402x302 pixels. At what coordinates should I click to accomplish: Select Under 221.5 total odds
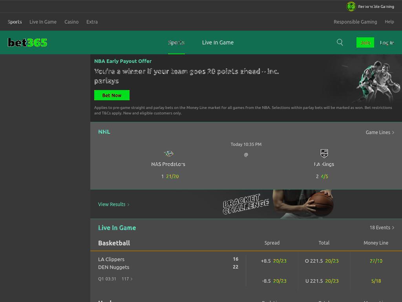tap(322, 281)
